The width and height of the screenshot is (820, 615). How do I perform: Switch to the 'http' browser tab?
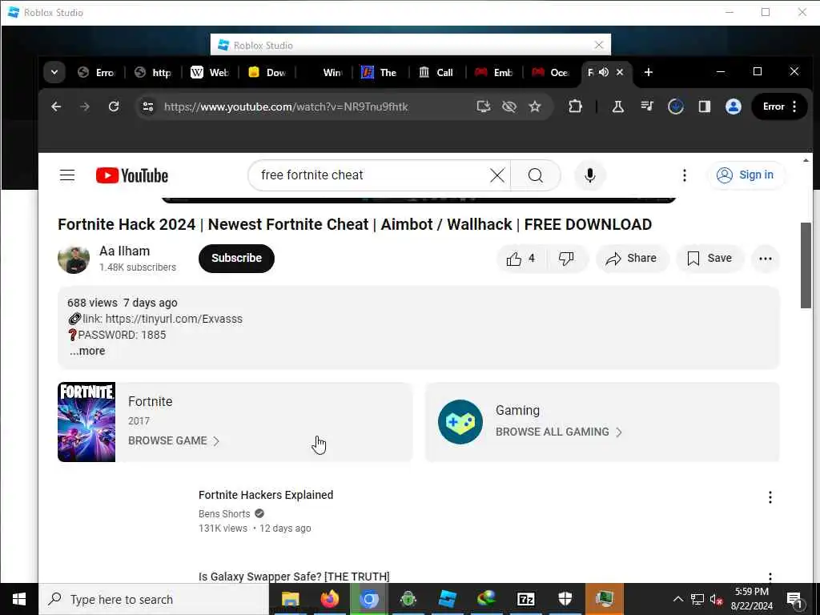[x=153, y=72]
